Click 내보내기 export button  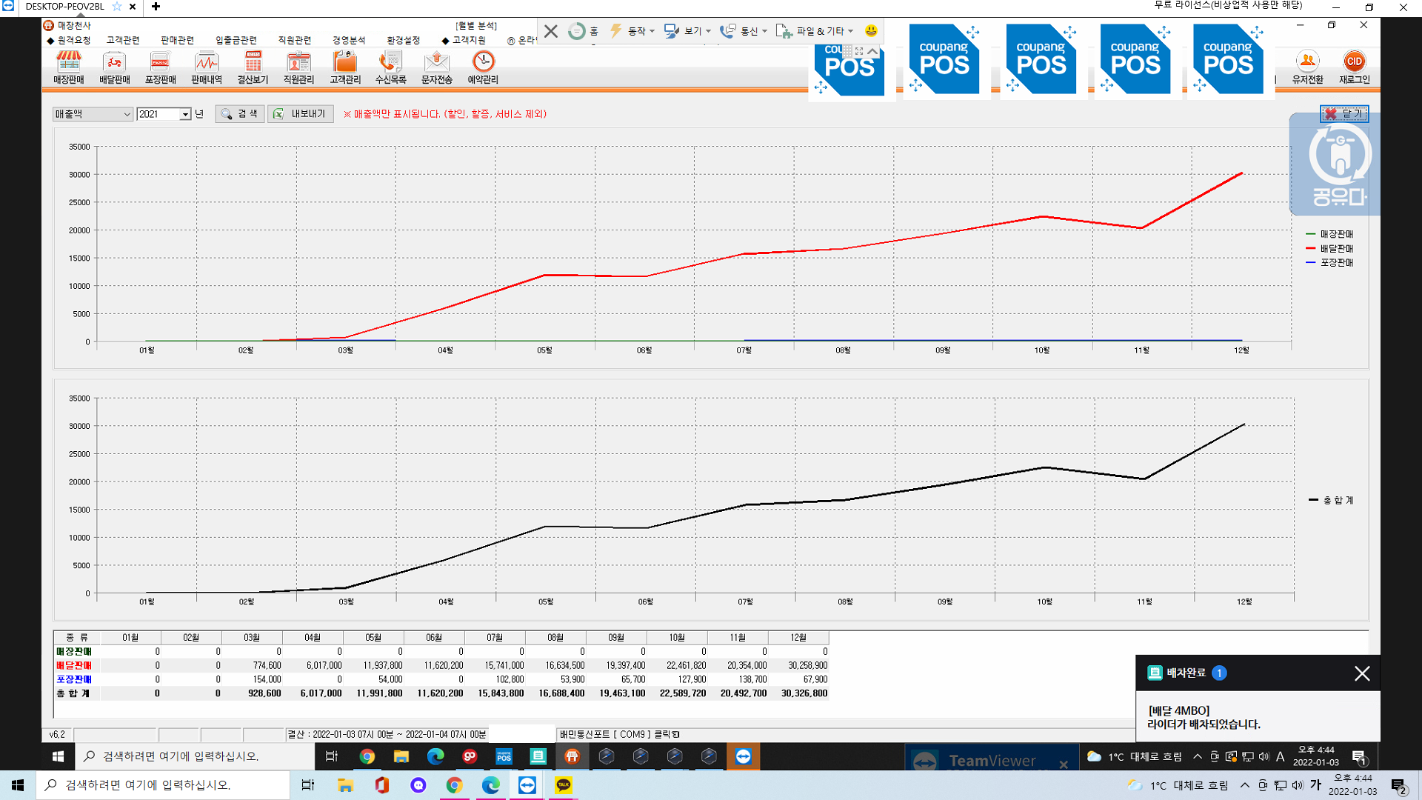pos(301,114)
